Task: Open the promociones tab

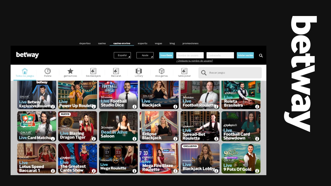Action: click(190, 43)
